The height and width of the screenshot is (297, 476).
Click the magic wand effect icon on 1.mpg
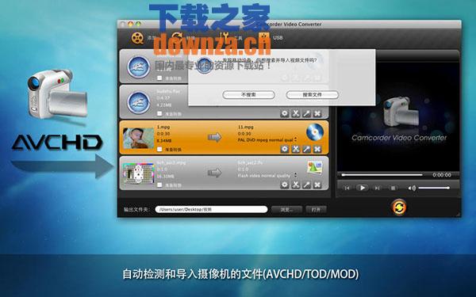pos(306,149)
